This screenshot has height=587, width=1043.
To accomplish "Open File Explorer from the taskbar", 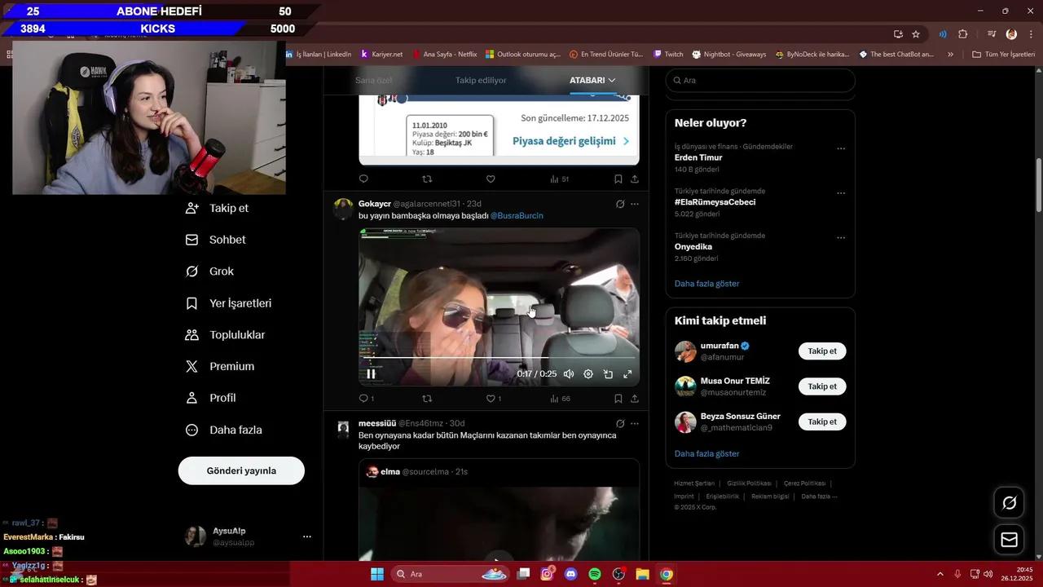I will coord(642,574).
